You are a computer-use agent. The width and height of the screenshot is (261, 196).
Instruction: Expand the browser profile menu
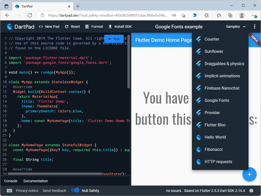242,15
